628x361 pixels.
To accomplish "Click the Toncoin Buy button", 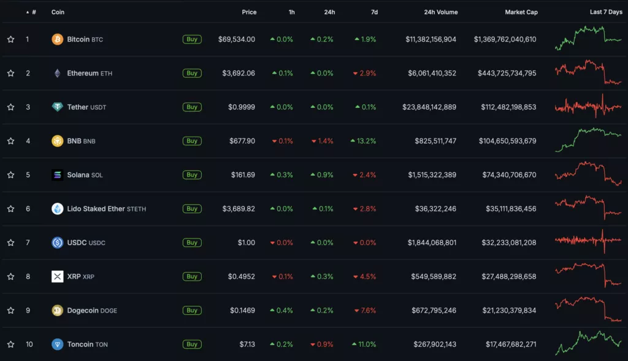I will pos(192,344).
